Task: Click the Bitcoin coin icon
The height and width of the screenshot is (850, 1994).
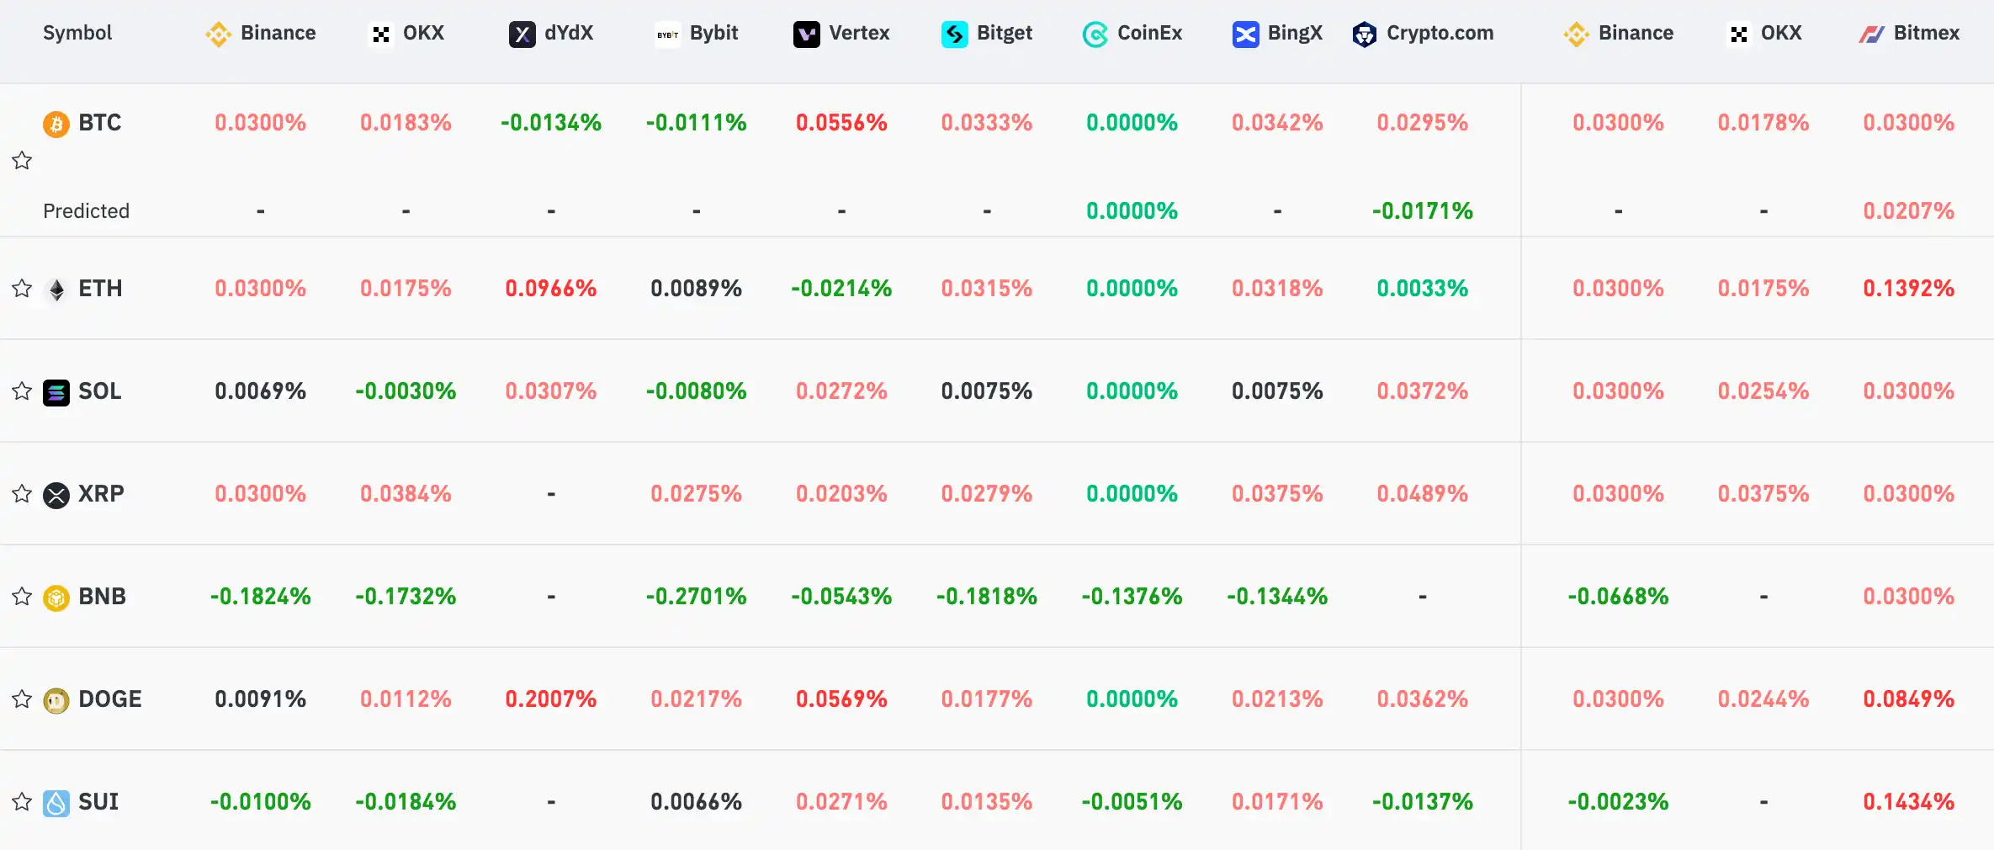Action: click(56, 124)
